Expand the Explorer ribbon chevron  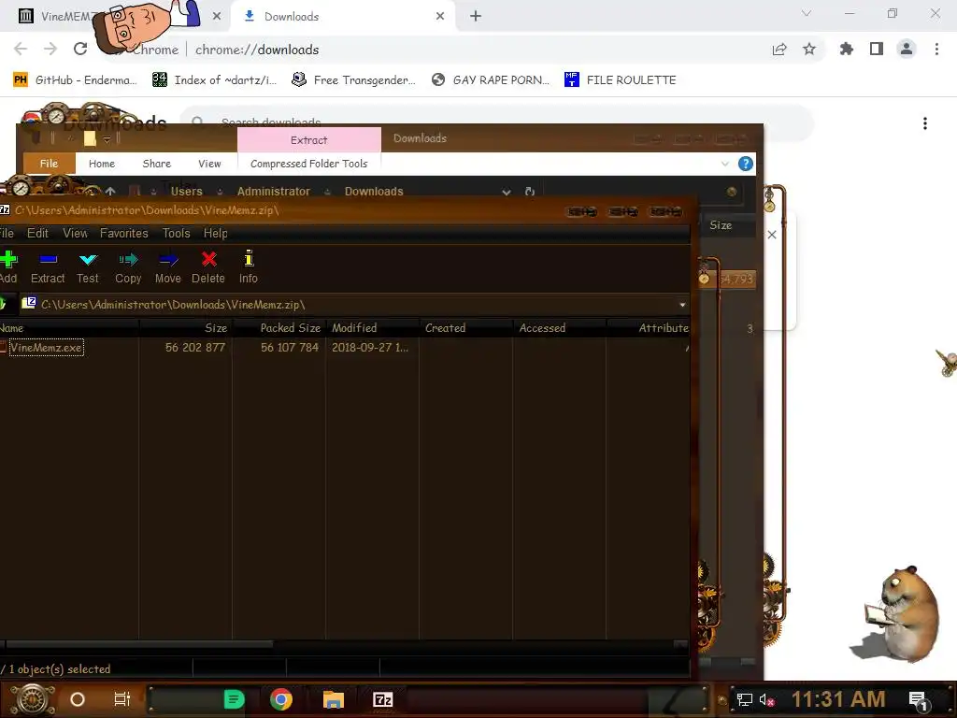[x=724, y=164]
